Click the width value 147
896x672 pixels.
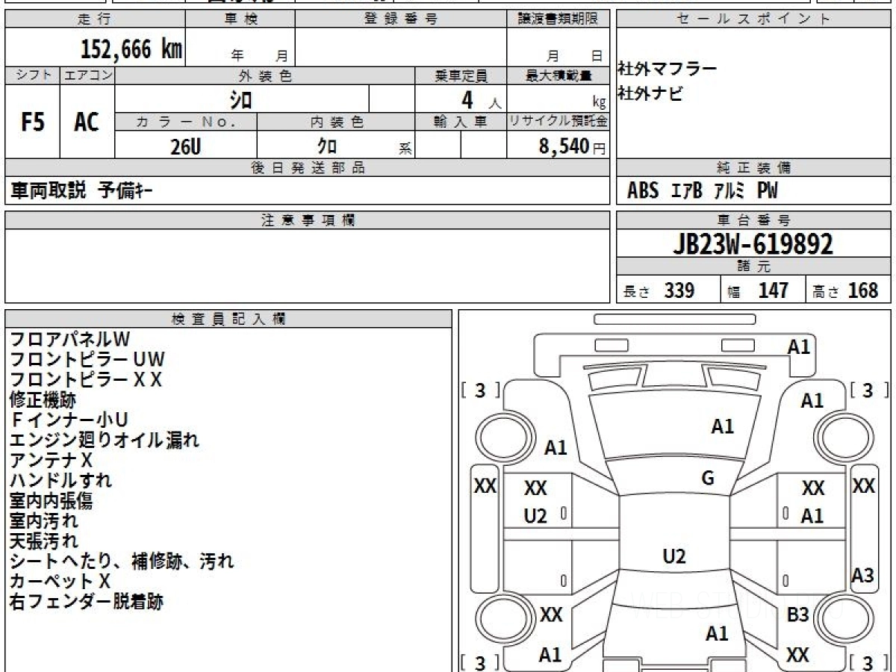[773, 290]
